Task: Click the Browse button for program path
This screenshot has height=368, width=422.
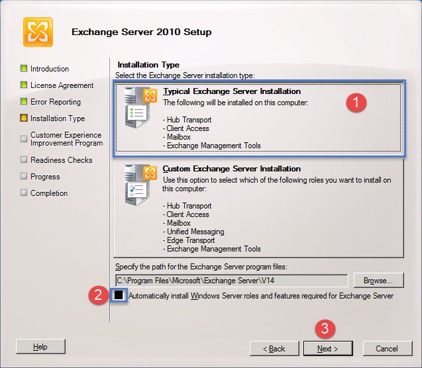Action: [378, 281]
